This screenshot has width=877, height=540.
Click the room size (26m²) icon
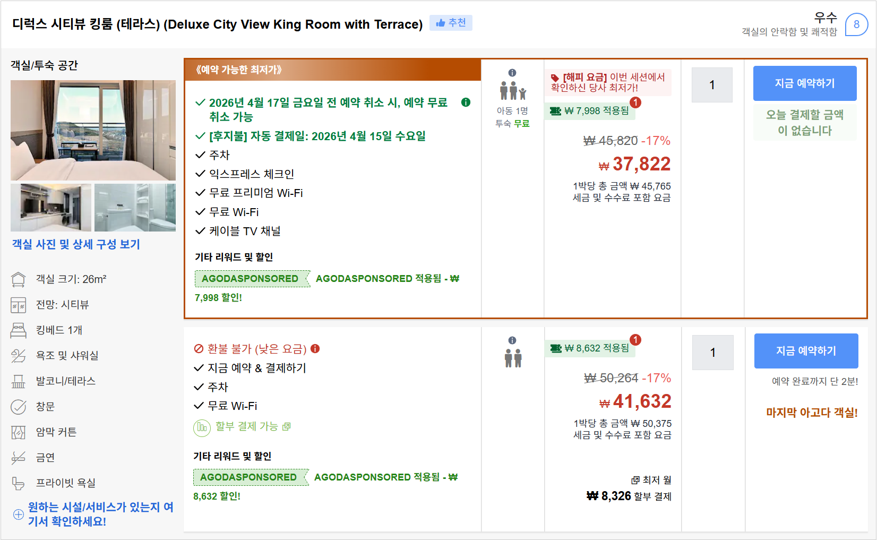pos(19,279)
